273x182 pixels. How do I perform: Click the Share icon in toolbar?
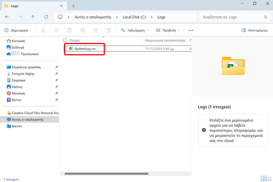[96, 31]
